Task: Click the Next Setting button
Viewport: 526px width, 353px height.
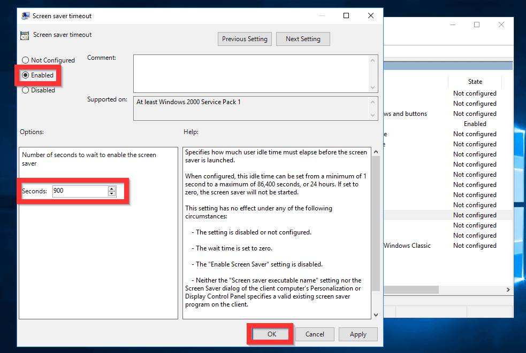Action: [x=303, y=38]
